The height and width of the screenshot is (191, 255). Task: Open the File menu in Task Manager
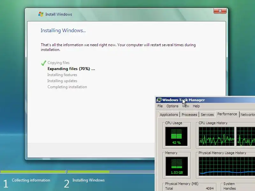pyautogui.click(x=160, y=106)
